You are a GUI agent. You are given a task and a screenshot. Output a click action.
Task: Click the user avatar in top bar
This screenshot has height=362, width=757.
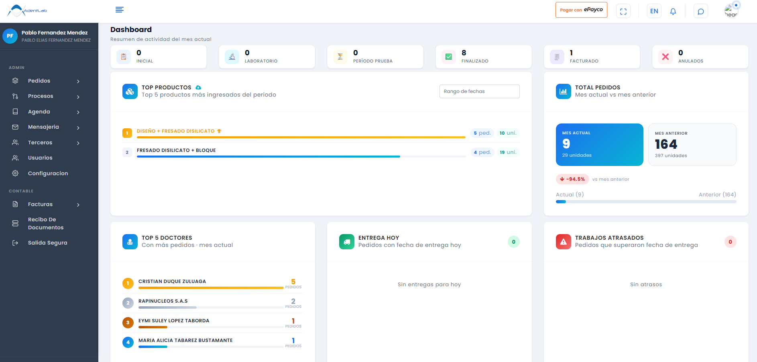coord(731,11)
